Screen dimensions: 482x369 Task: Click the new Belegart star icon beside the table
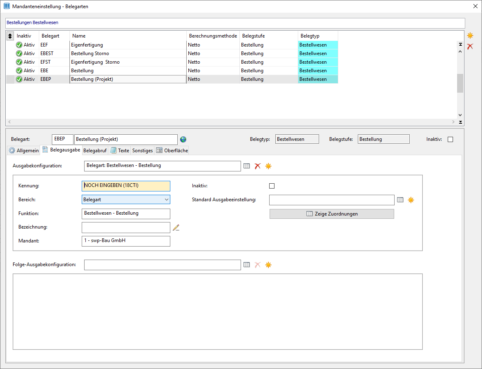pyautogui.click(x=470, y=36)
